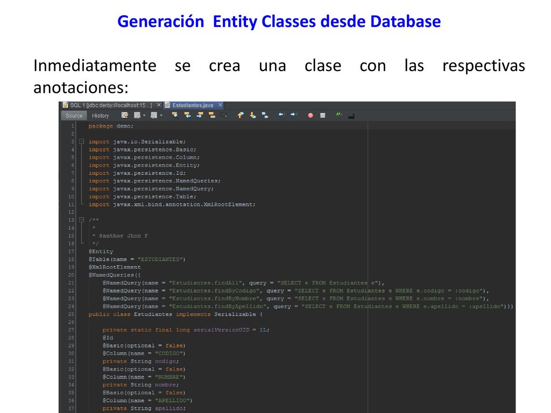551x413 pixels.
Task: Click '@Table(name = "ESTUDIANTES")' line
Action: point(137,259)
